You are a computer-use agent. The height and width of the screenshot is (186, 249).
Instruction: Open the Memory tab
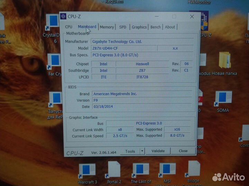[x=107, y=27]
